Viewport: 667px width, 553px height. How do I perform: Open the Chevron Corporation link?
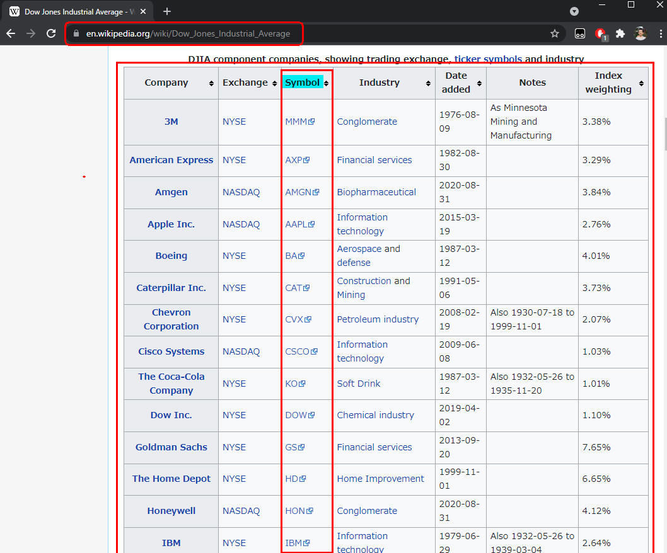(171, 319)
